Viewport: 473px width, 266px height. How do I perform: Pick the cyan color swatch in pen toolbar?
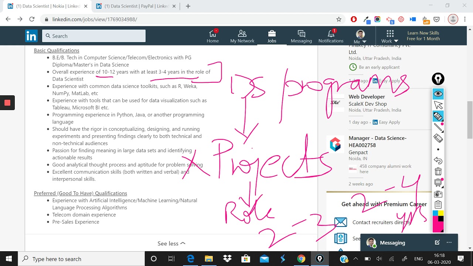435,214
